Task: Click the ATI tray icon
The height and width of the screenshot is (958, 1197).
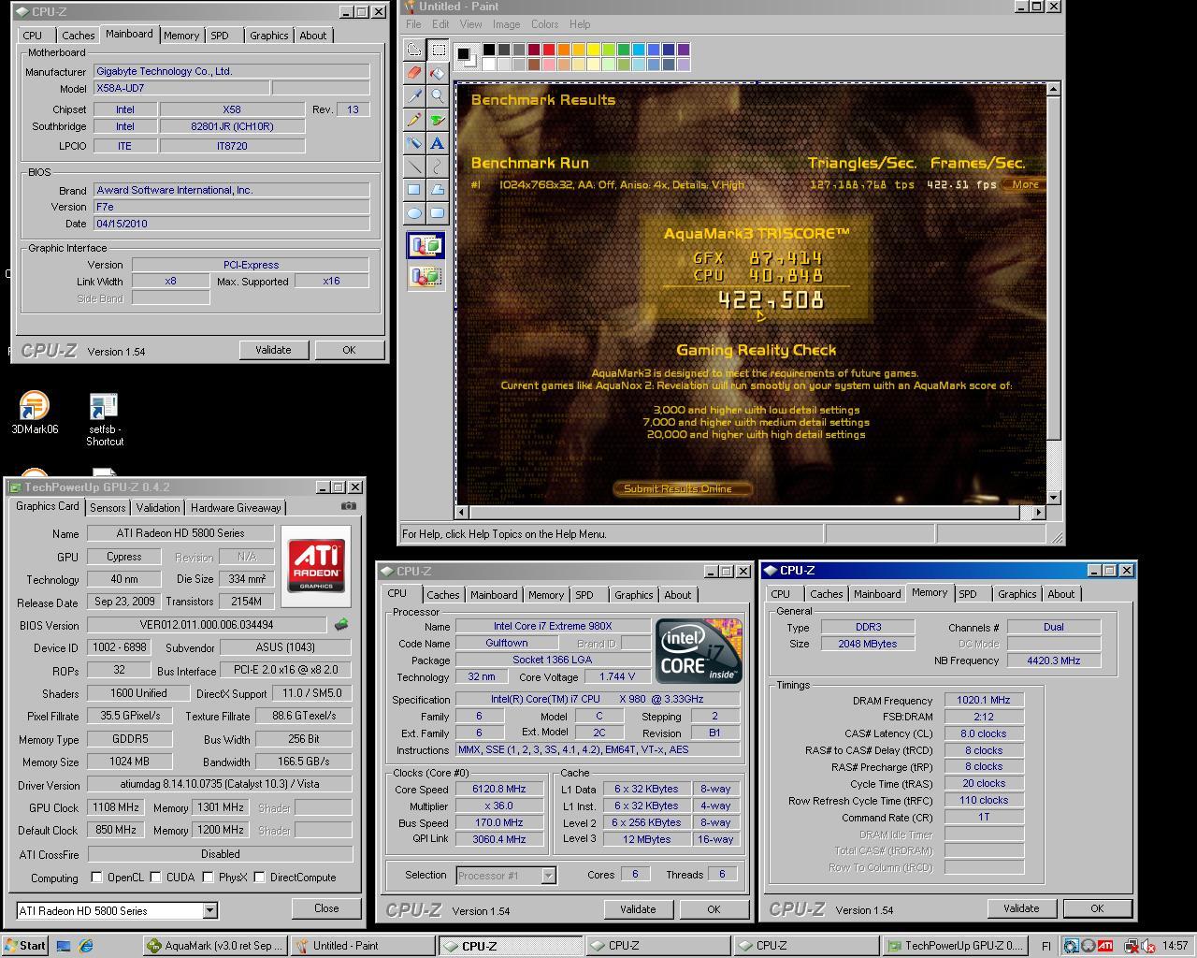Action: 1105,946
